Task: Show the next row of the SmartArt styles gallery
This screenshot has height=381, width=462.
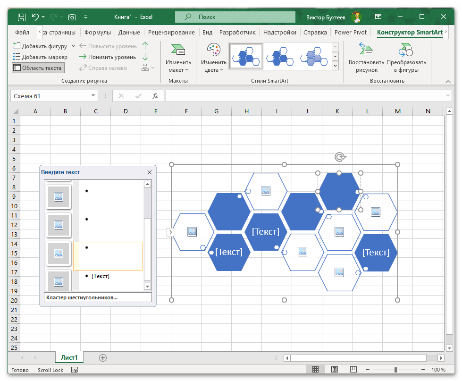Action: coord(336,56)
